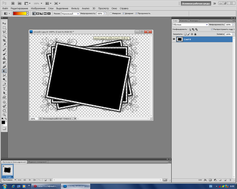Create new adjustment layer icon
This screenshot has width=237, height=189.
pos(215,180)
